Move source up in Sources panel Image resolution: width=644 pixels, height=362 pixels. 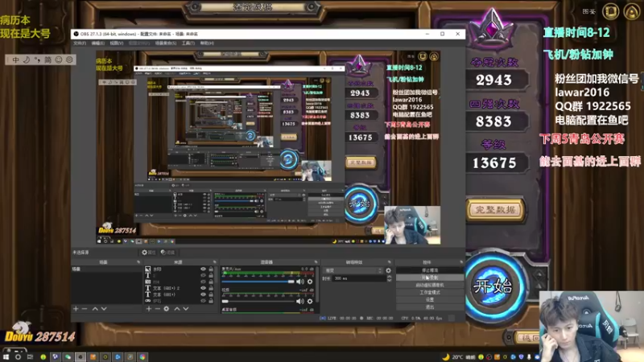[176, 309]
